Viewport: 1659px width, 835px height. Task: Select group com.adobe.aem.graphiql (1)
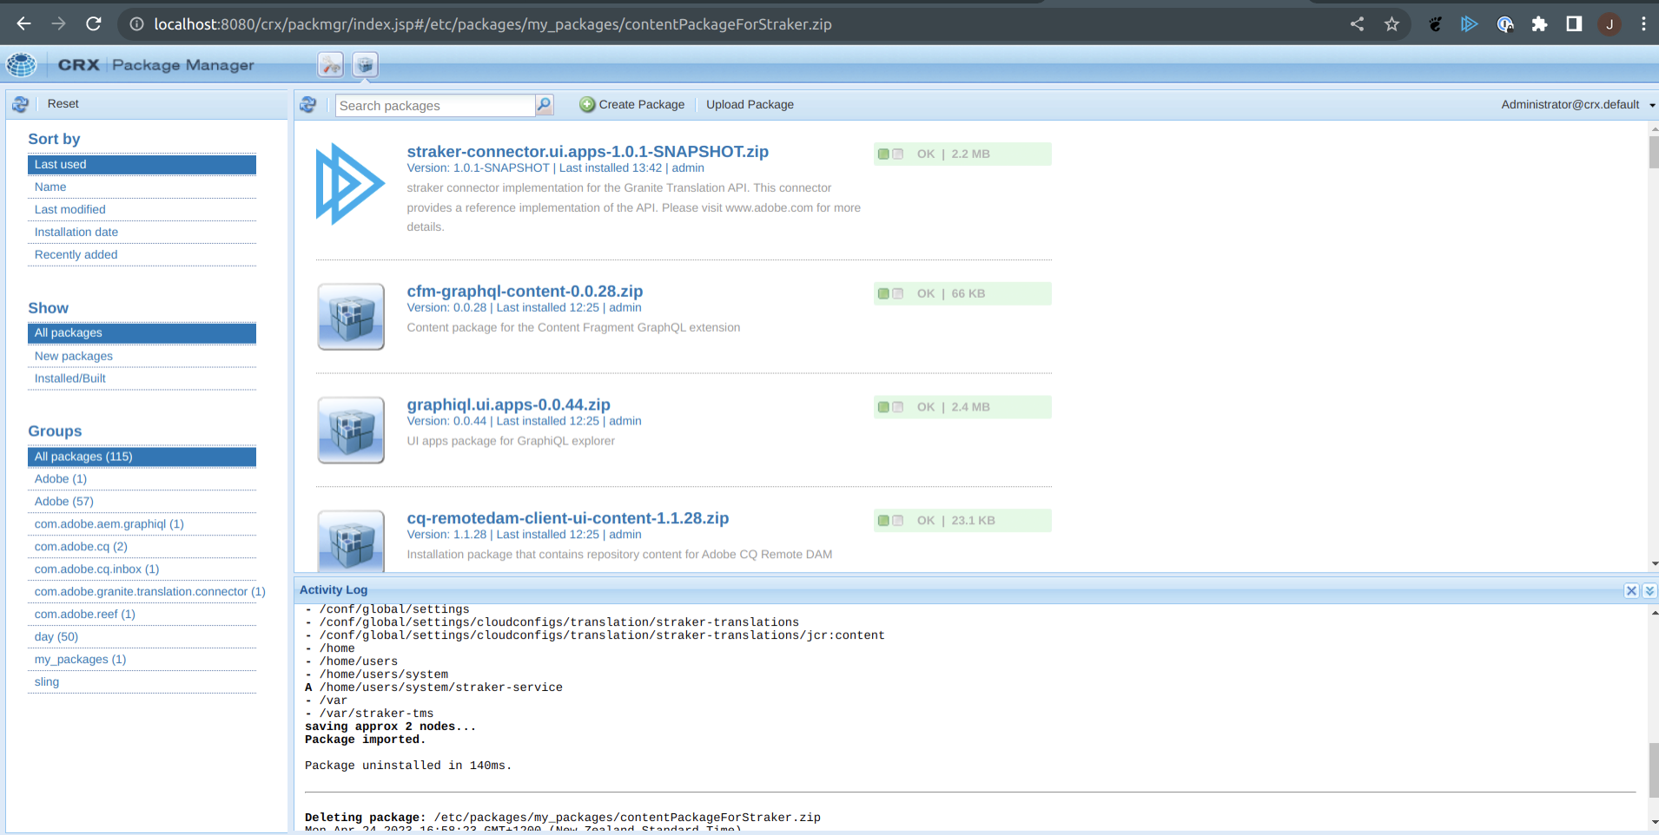click(142, 524)
